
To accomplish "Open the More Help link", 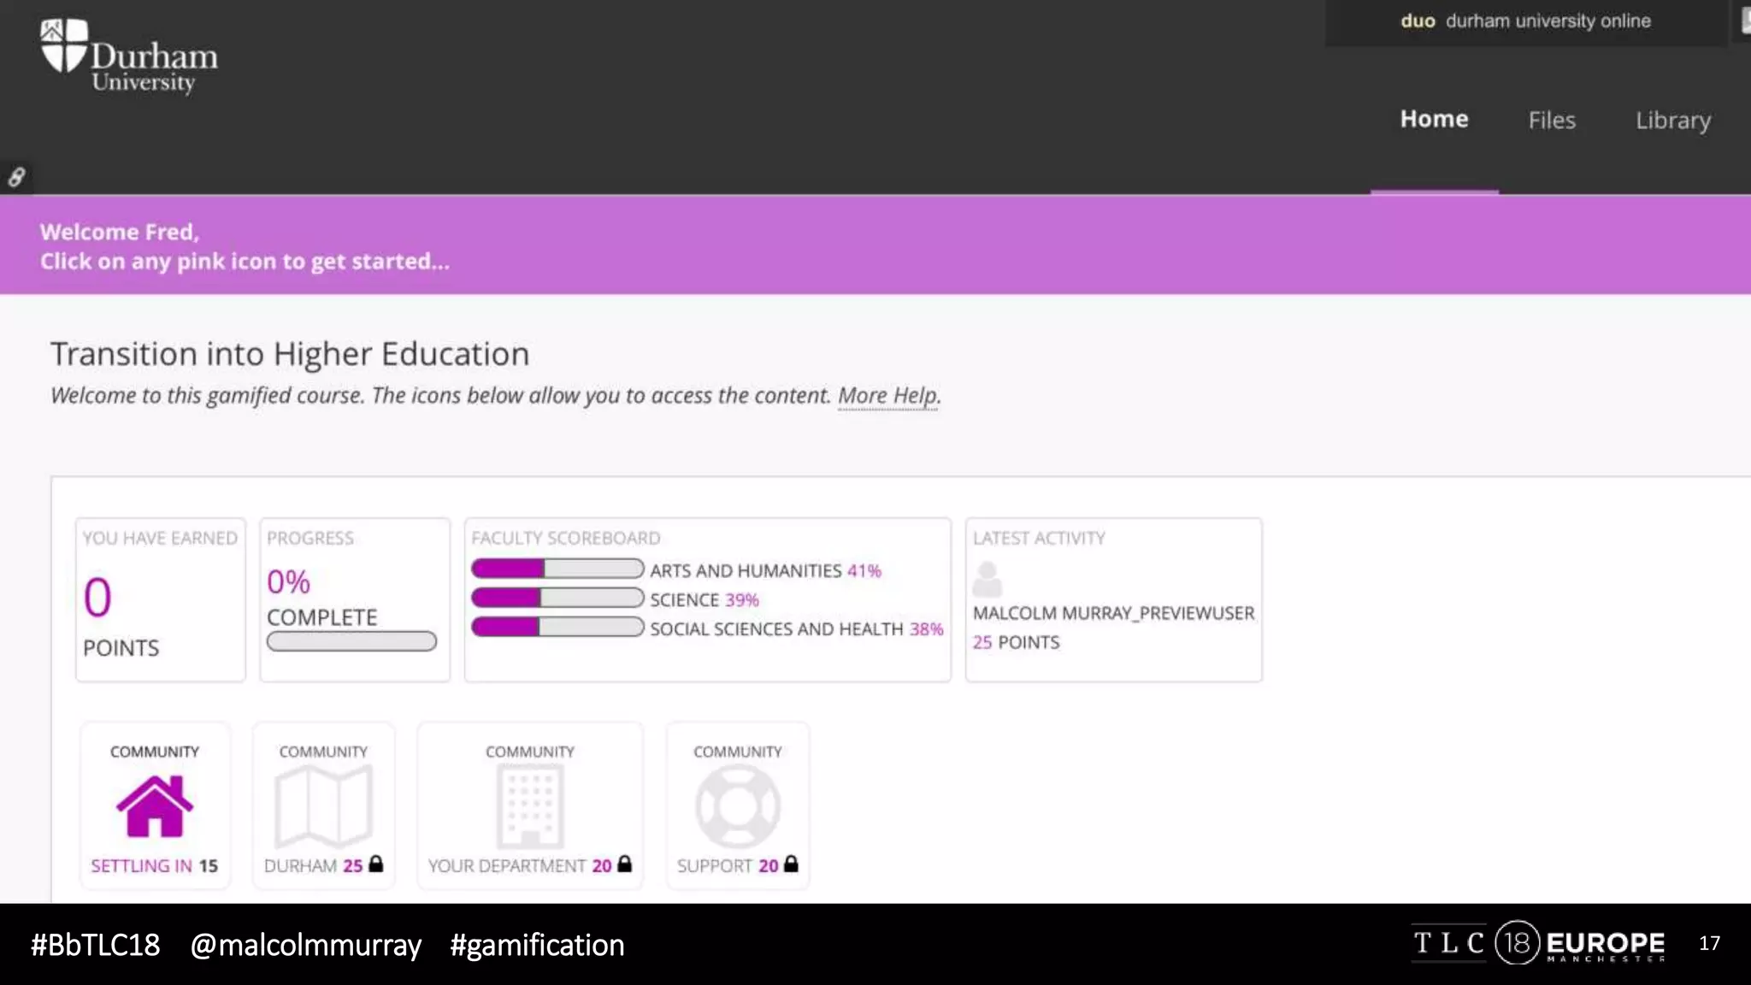I will pos(888,396).
